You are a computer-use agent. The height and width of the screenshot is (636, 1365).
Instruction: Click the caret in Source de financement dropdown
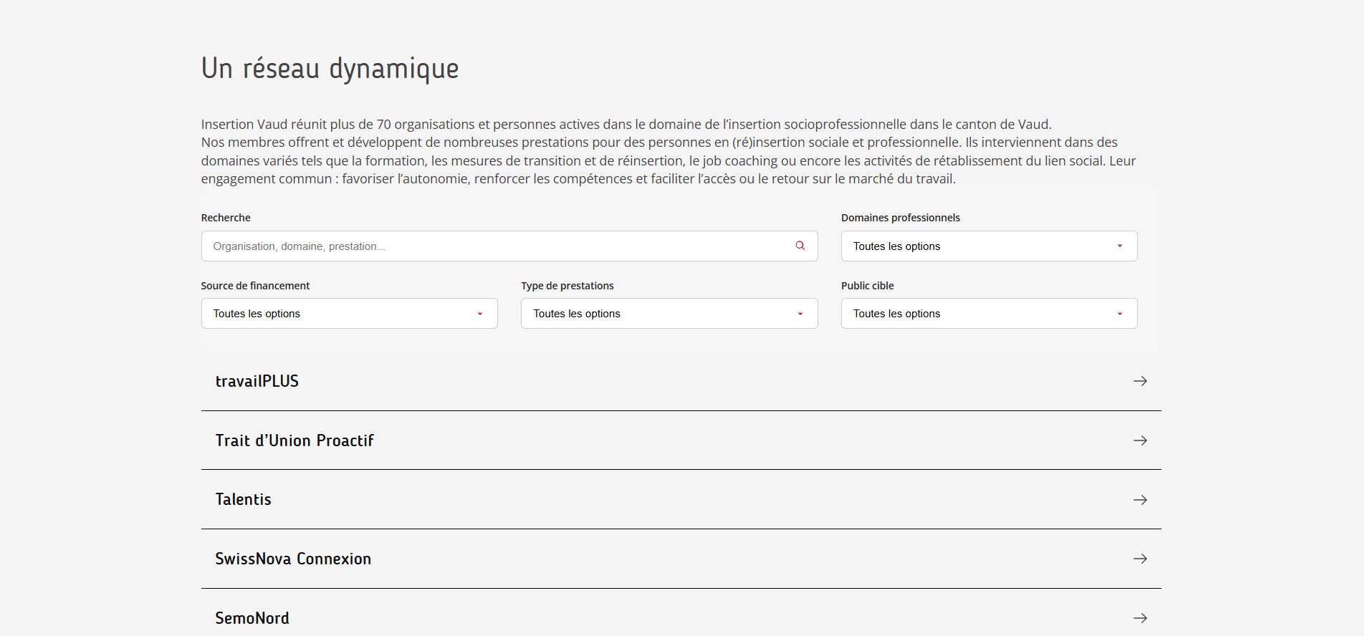pyautogui.click(x=480, y=314)
